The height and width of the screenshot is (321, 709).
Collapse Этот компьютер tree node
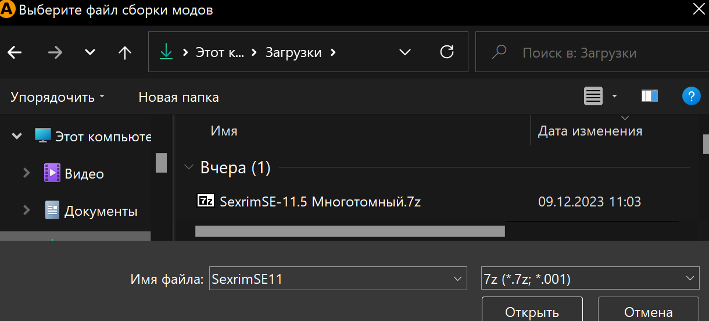tap(16, 137)
